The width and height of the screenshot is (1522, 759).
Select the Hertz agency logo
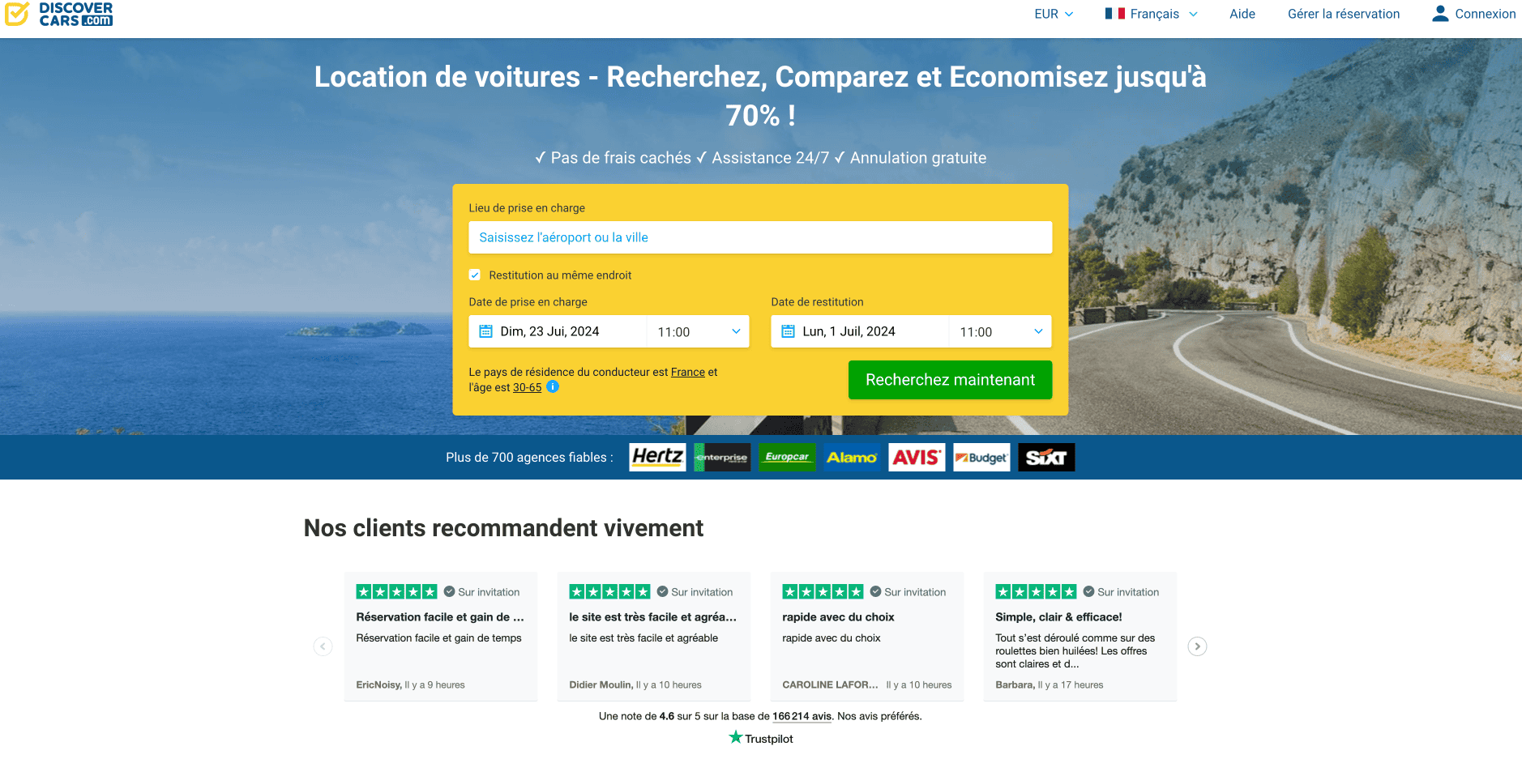tap(656, 457)
